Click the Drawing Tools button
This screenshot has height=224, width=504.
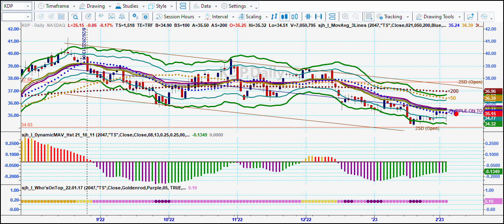(438, 17)
